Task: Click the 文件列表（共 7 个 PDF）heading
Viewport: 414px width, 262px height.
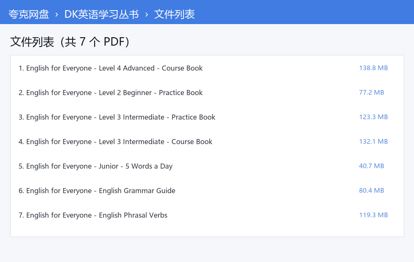Action: coord(70,42)
